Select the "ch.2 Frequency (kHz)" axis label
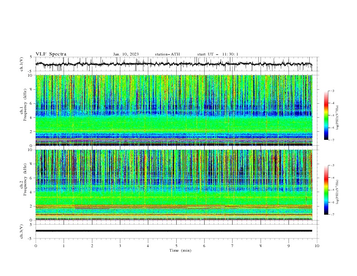The image size is (357, 276). [x=23, y=179]
